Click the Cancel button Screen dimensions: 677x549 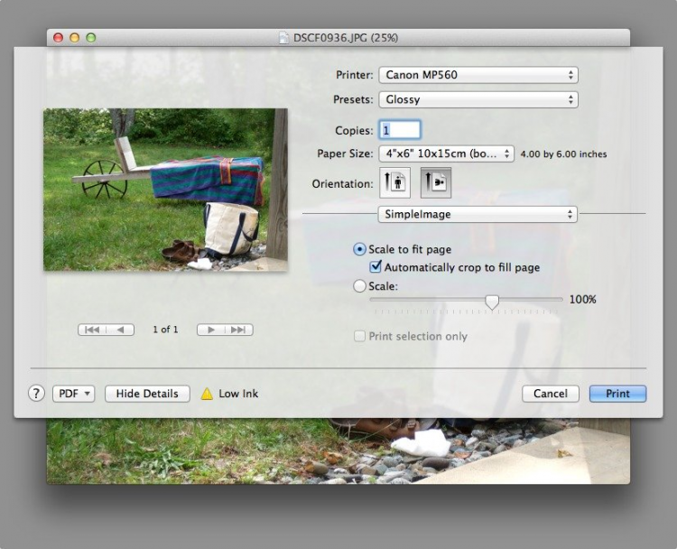(551, 394)
